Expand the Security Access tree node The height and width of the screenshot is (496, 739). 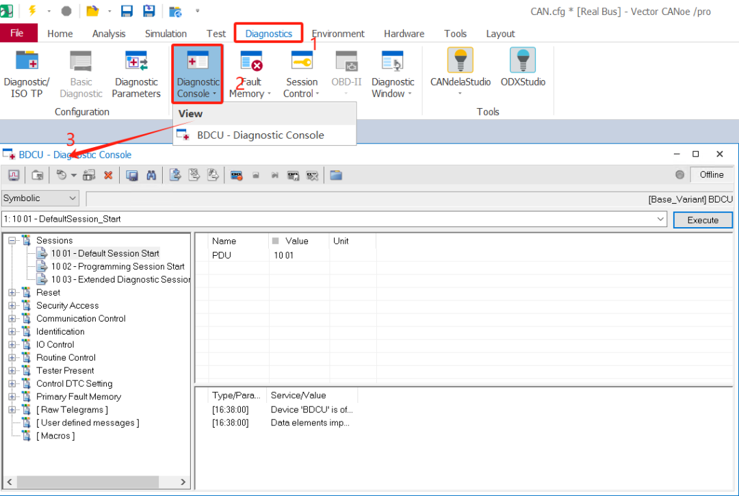point(12,306)
